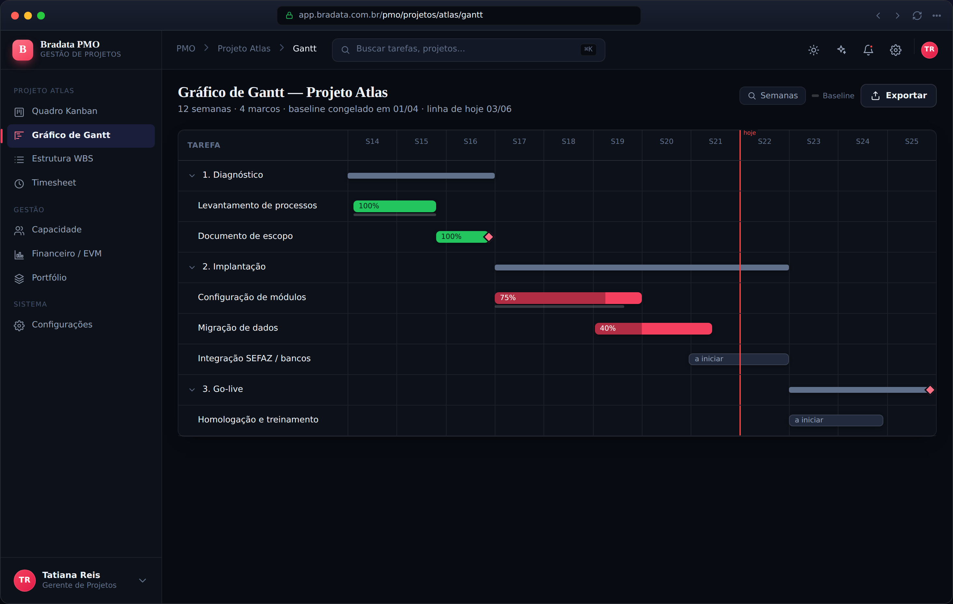Open Portfólio view

click(x=81, y=278)
